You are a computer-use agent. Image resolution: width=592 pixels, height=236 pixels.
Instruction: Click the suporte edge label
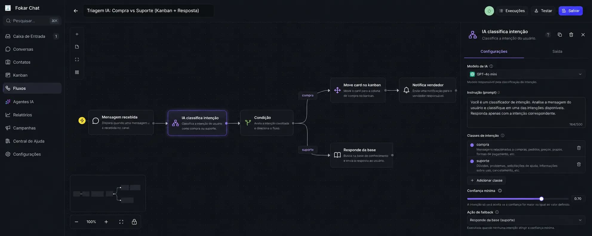click(x=307, y=150)
